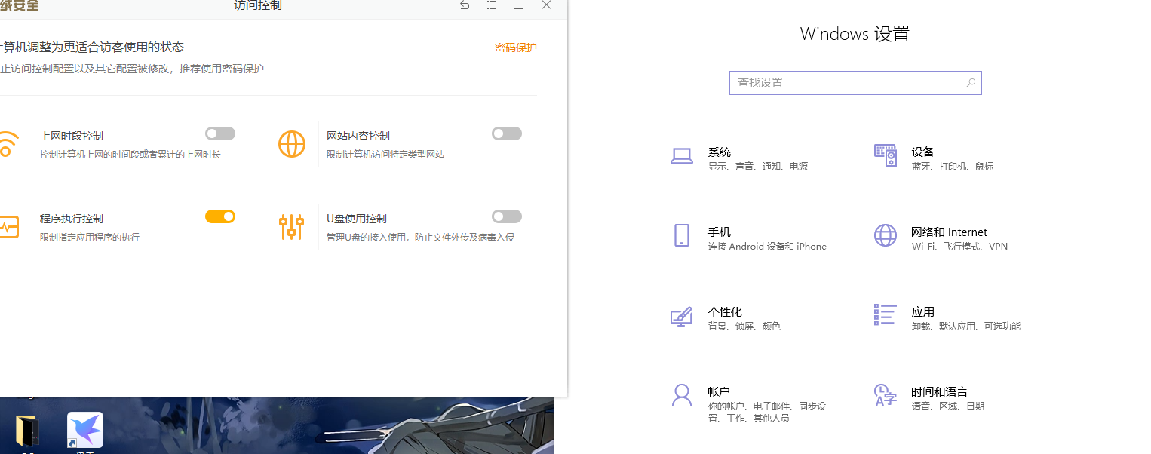
Task: Open 密码保护 settings
Action: pos(515,47)
